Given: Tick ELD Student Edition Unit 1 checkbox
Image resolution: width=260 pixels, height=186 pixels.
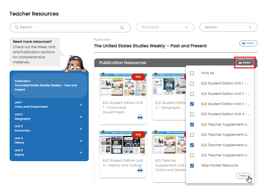Looking at the screenshot, I should point(192,83).
